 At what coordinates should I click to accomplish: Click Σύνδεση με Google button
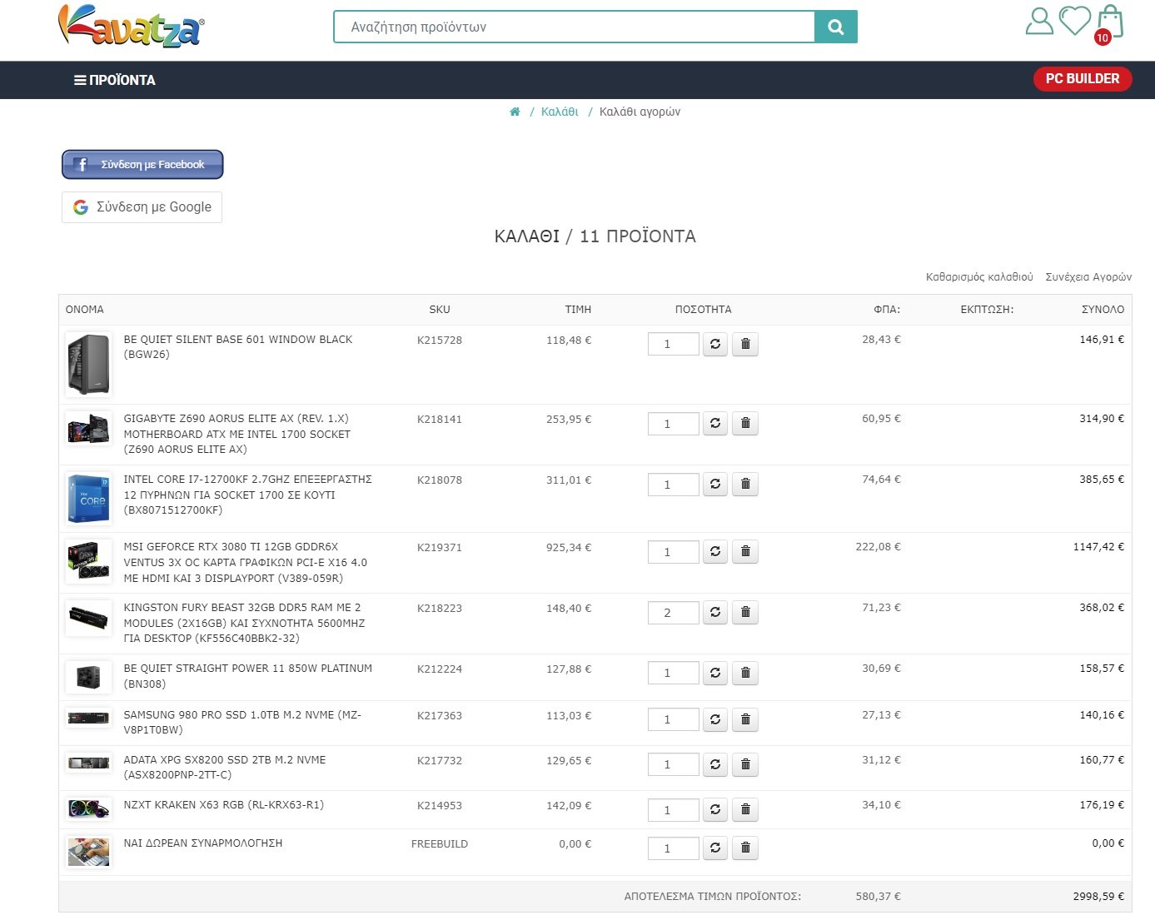pyautogui.click(x=142, y=207)
